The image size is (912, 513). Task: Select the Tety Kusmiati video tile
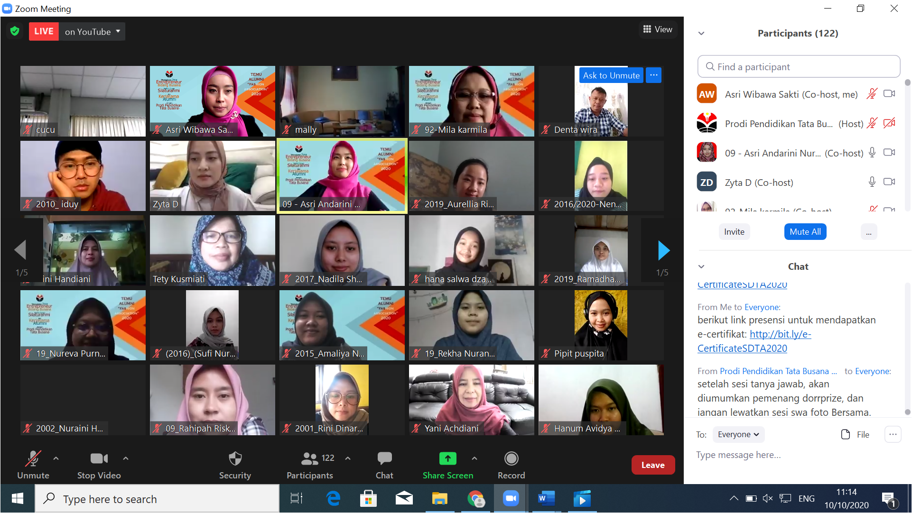pos(212,250)
